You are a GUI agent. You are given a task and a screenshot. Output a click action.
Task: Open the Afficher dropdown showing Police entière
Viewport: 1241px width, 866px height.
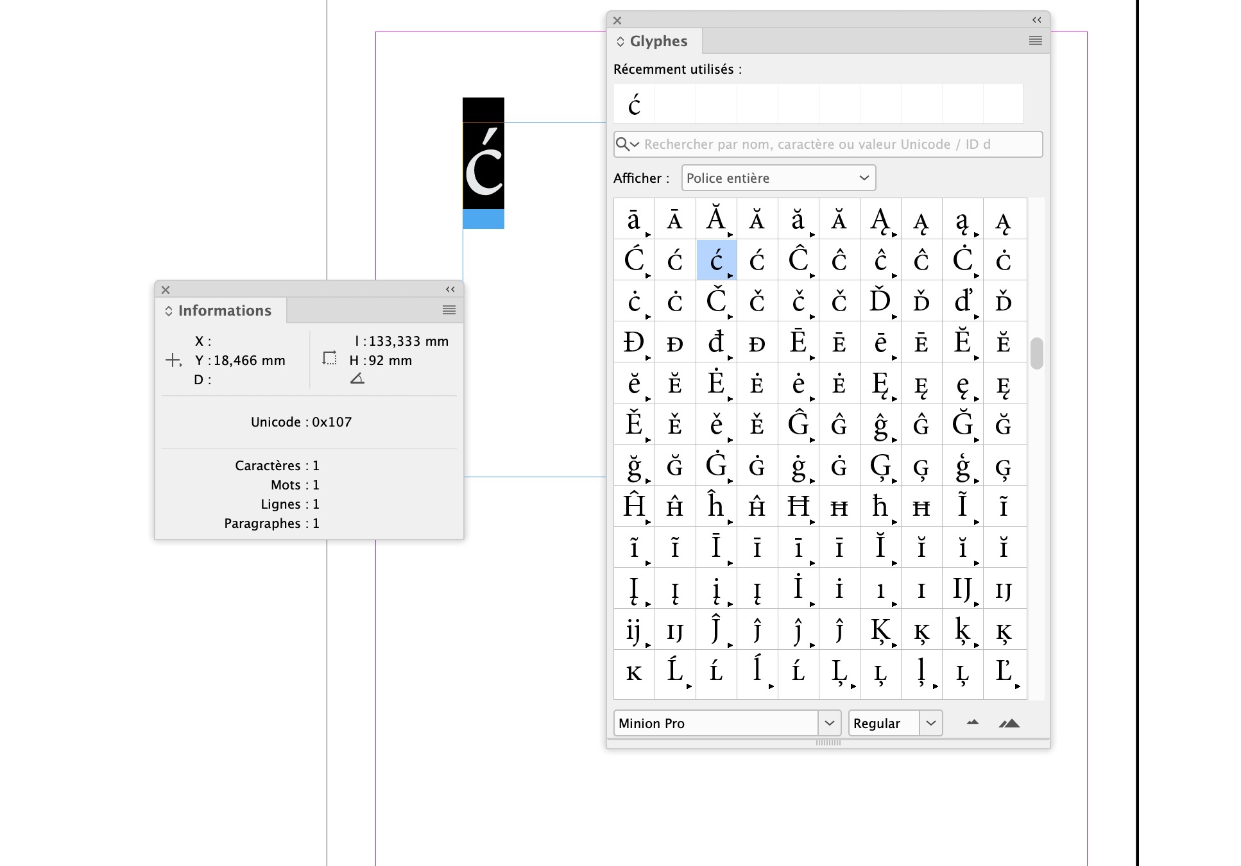point(778,178)
